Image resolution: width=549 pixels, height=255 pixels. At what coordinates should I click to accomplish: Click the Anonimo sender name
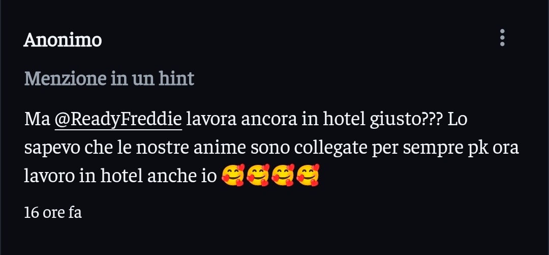[x=63, y=40]
